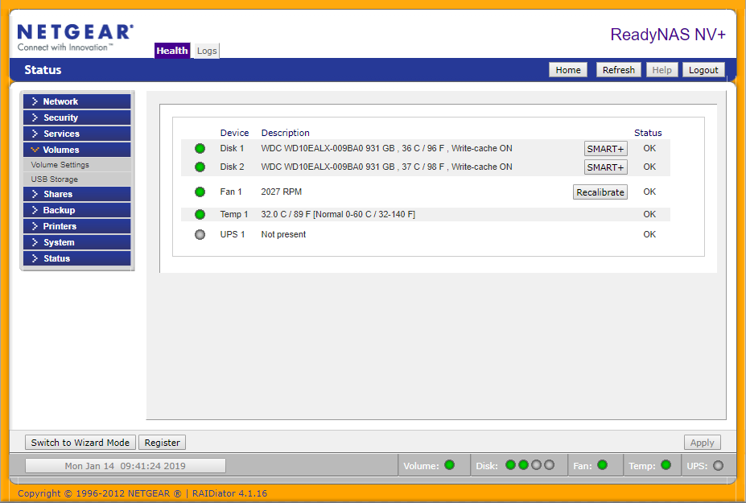Click the Fan LED in the bottom status bar
Screen dimensions: 746x503
[602, 465]
